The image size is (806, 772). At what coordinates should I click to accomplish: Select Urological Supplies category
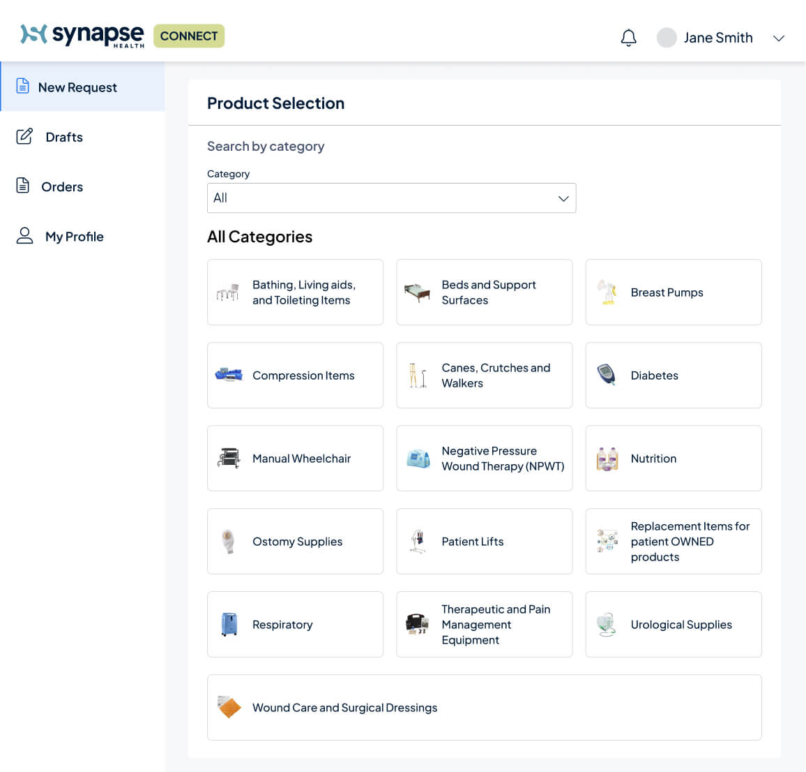(x=674, y=625)
